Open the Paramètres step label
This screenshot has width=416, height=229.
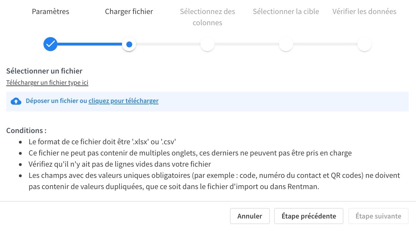pos(50,12)
